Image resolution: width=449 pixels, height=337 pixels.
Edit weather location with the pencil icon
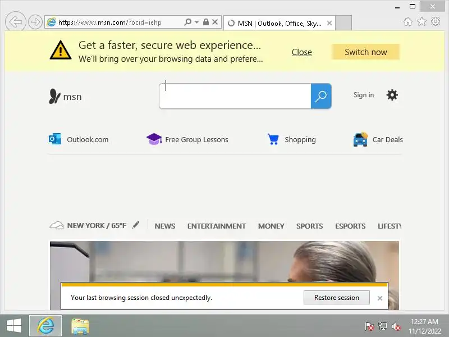136,225
